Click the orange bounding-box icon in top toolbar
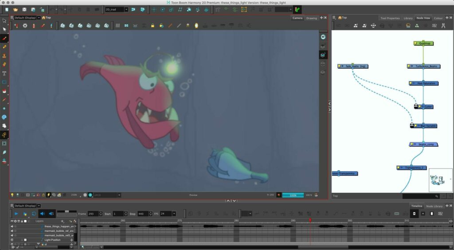The width and height of the screenshot is (454, 250). 244,10
